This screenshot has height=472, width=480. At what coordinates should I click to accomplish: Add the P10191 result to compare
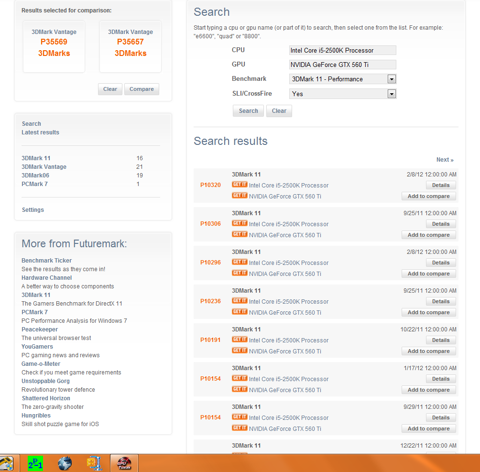pos(428,351)
